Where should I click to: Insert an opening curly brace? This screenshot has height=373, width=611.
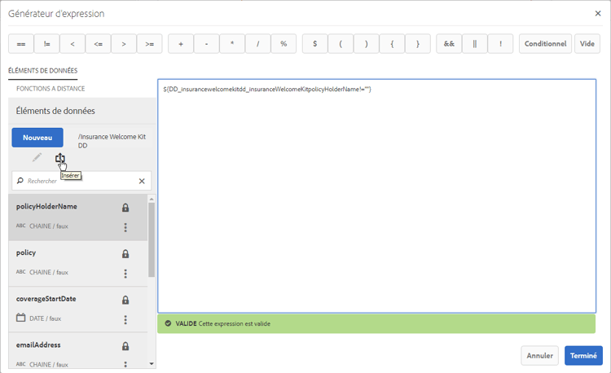(x=392, y=44)
